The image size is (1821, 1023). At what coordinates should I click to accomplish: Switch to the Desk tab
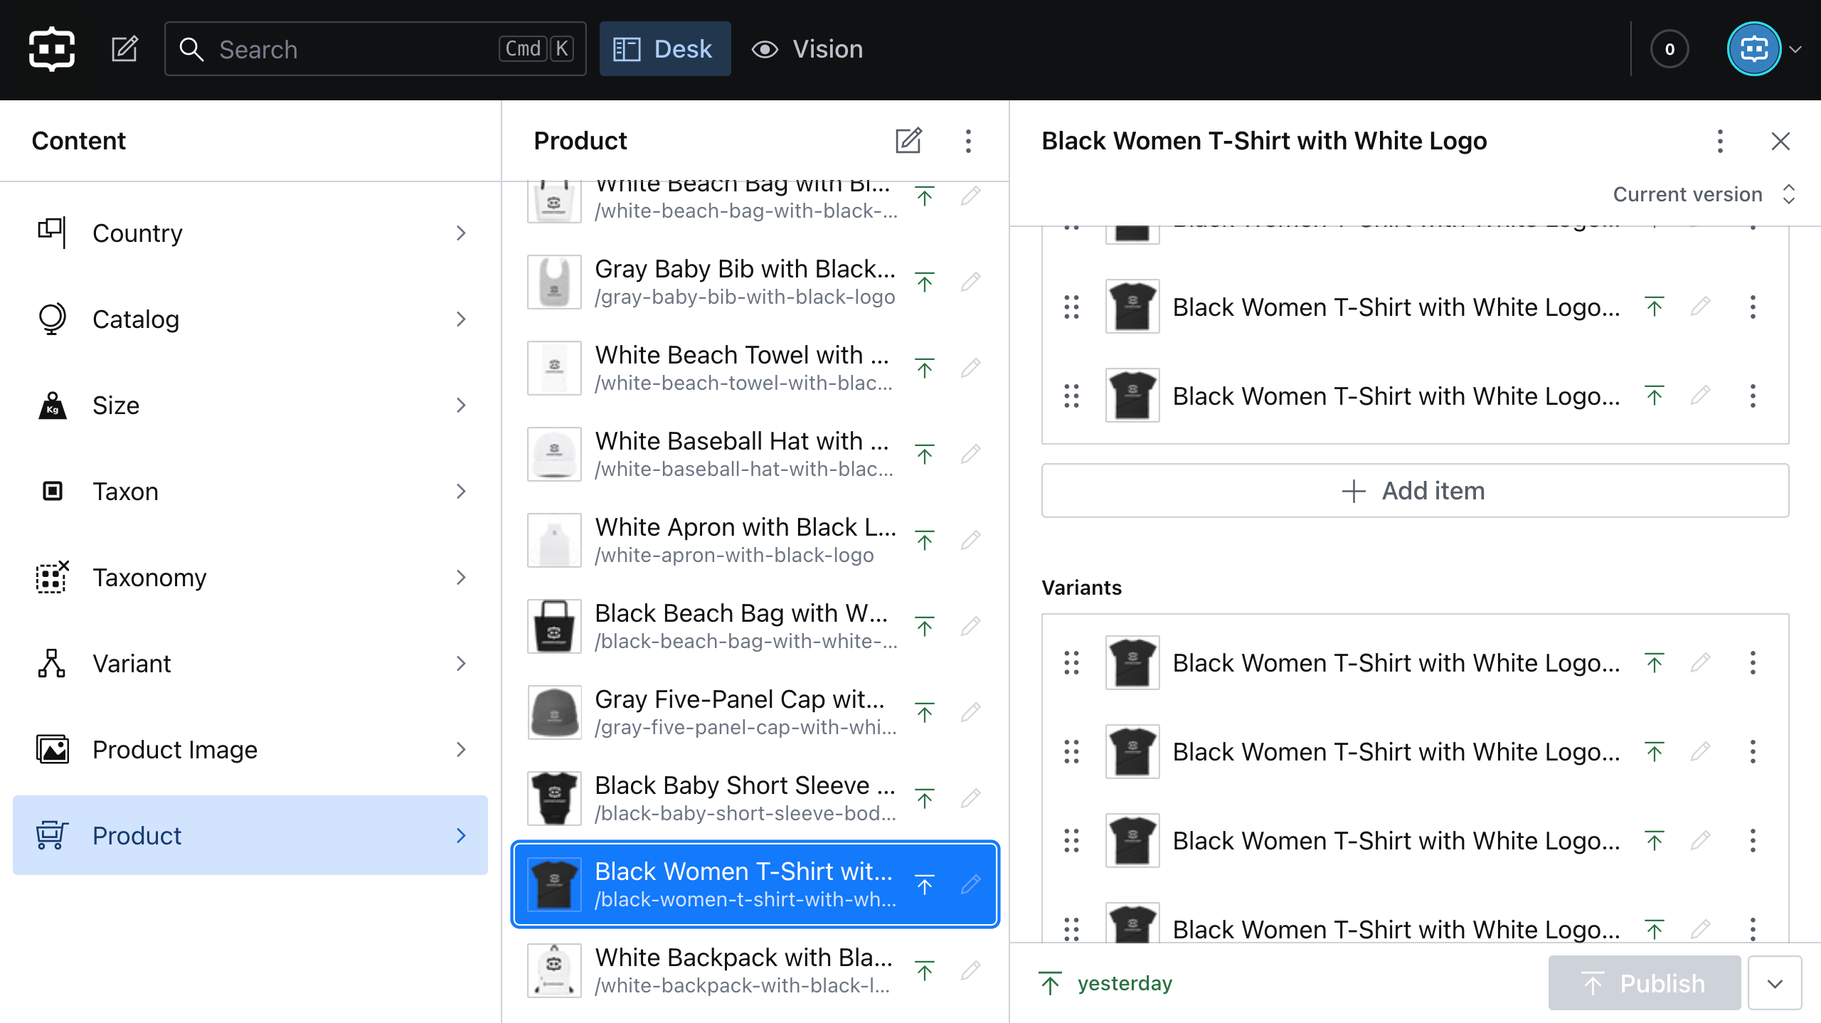coord(664,49)
